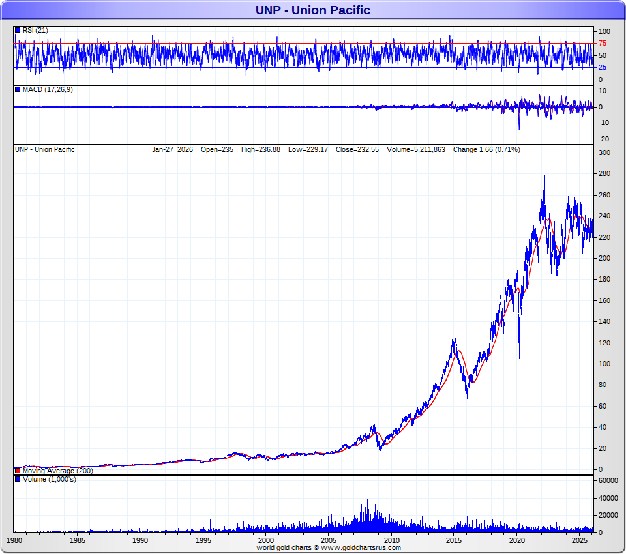Click the 2025 year label on x-axis

coord(579,540)
